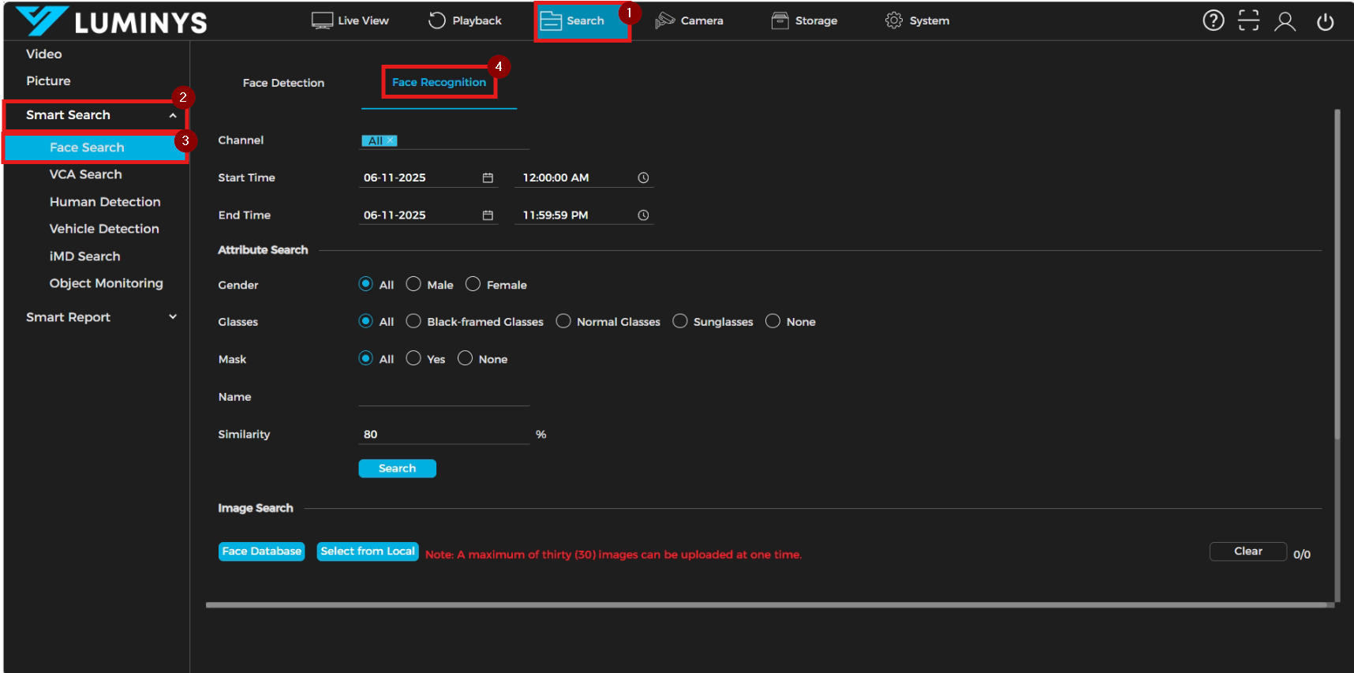Click the System gear icon
The height and width of the screenshot is (673, 1354).
(893, 21)
